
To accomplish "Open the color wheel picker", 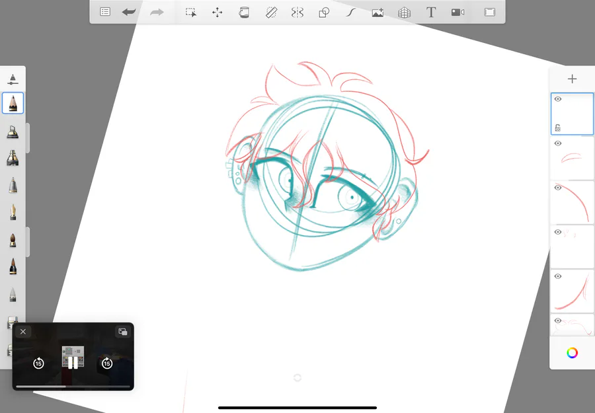I will coord(573,353).
